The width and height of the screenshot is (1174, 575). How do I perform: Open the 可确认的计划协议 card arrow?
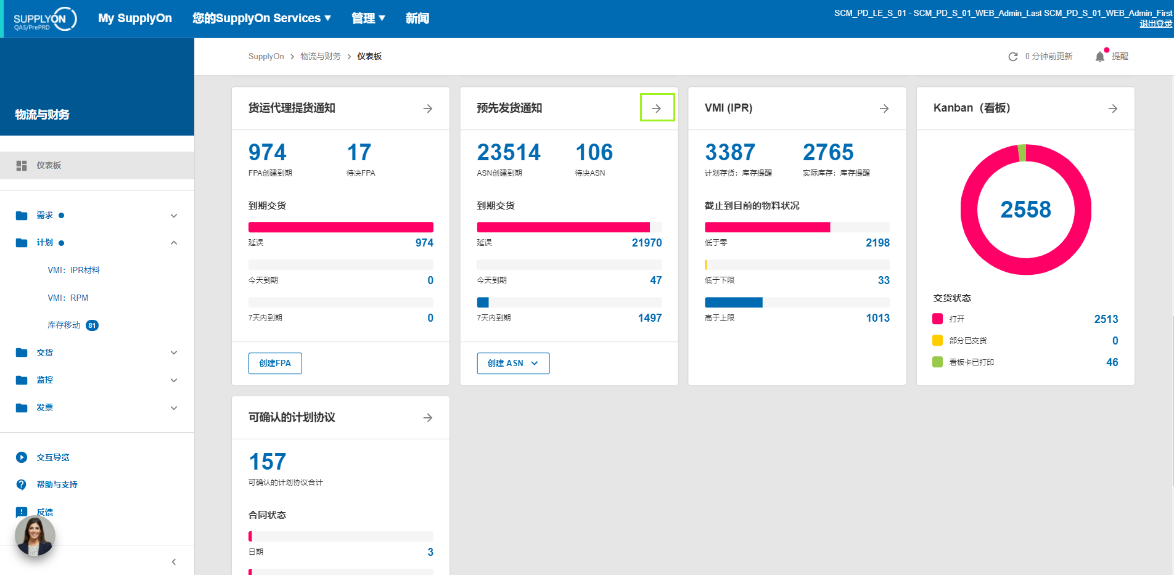(428, 418)
